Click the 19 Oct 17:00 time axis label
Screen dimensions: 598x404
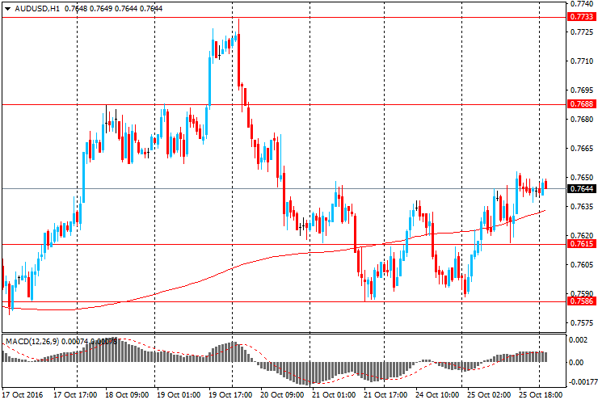click(230, 394)
